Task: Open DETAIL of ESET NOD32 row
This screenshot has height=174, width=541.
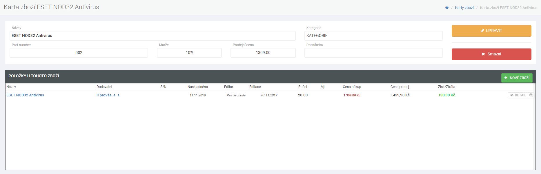Action: [518, 95]
